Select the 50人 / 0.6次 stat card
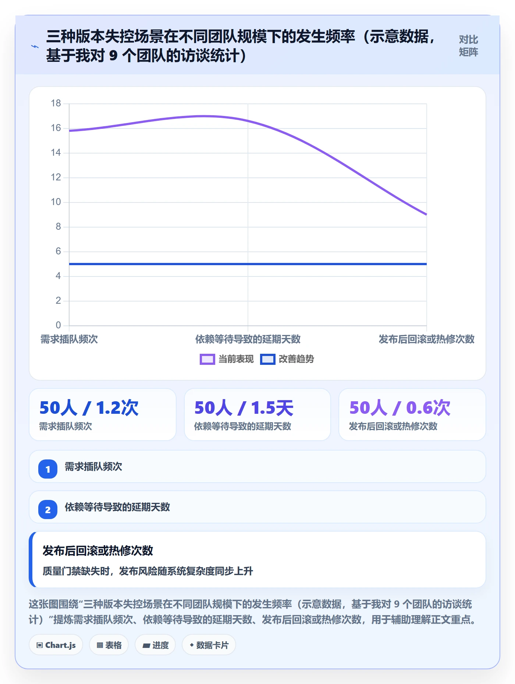Image resolution: width=515 pixels, height=684 pixels. (412, 415)
